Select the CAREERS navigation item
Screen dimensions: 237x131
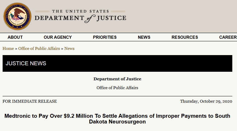228,37
